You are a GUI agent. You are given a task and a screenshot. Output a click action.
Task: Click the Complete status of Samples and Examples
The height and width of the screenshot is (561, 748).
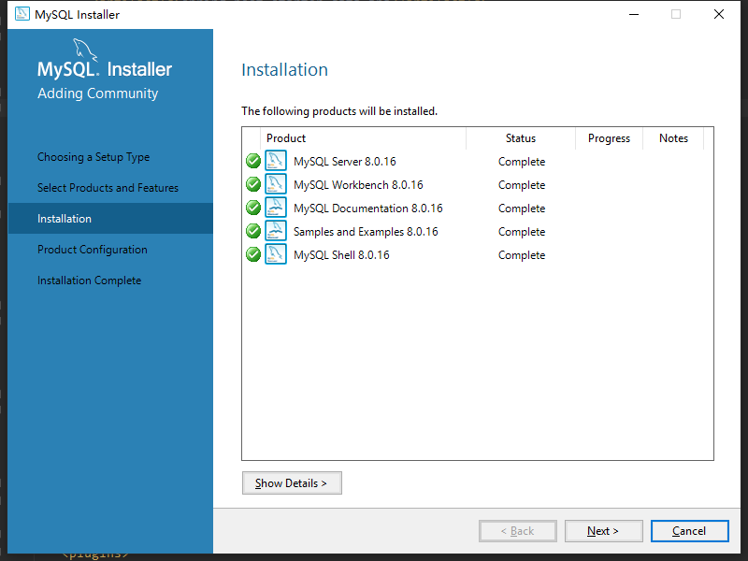522,232
